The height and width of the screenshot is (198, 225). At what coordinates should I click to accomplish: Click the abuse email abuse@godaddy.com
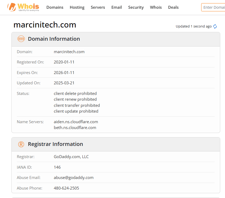click(x=74, y=178)
